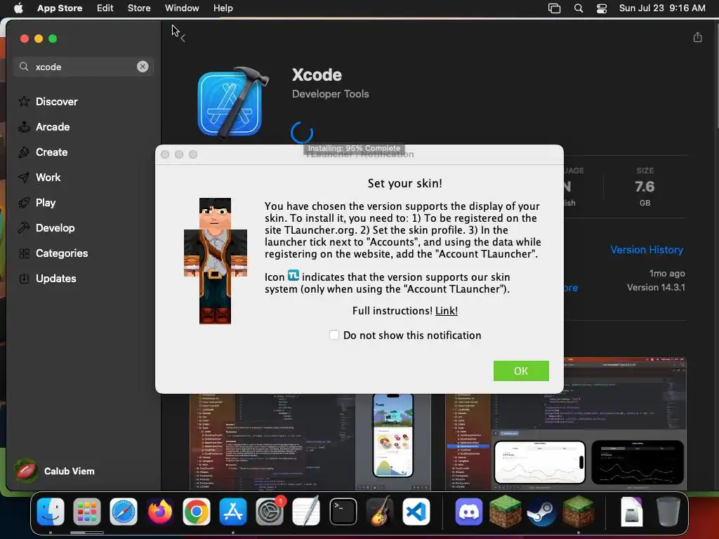
Task: Open the Edit menu
Action: pos(105,8)
